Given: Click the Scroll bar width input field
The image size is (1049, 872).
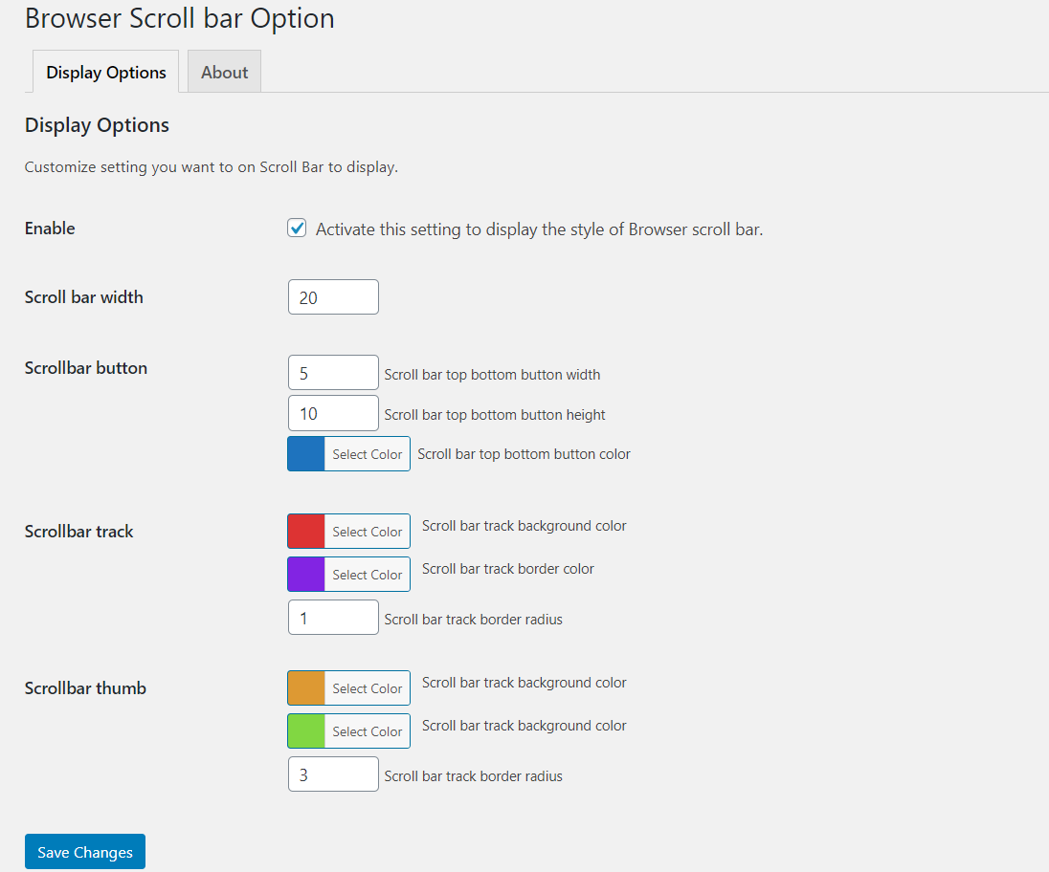Looking at the screenshot, I should tap(333, 297).
